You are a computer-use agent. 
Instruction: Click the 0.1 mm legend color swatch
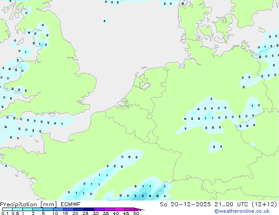pyautogui.click(x=7, y=209)
